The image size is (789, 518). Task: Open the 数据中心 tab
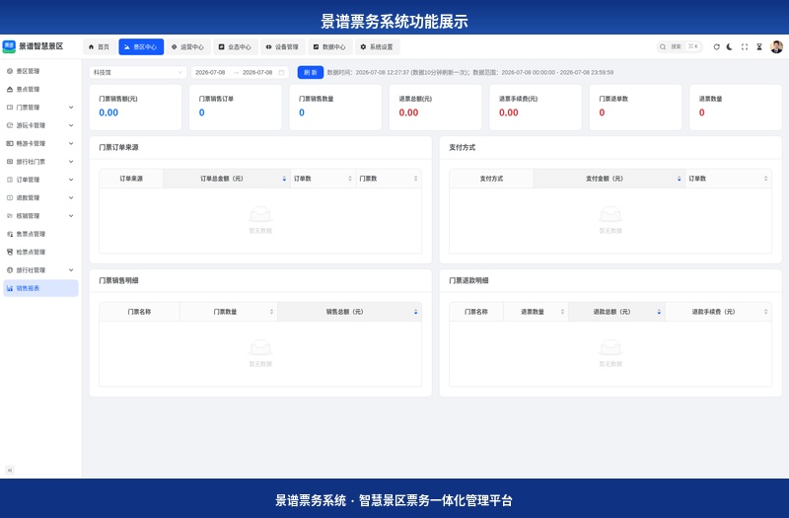[x=329, y=46]
